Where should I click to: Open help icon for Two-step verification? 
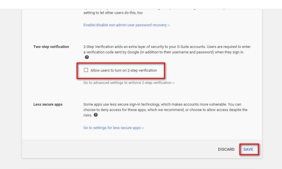87,57
